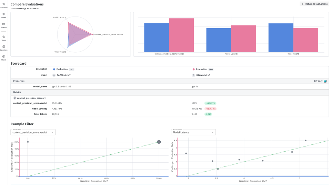Open the Evaluation 16c7 link
The height and width of the screenshot is (185, 331).
pyautogui.click(x=62, y=69)
